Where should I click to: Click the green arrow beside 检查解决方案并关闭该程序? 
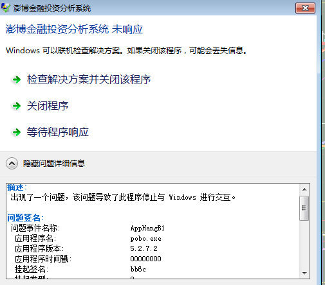coord(16,80)
